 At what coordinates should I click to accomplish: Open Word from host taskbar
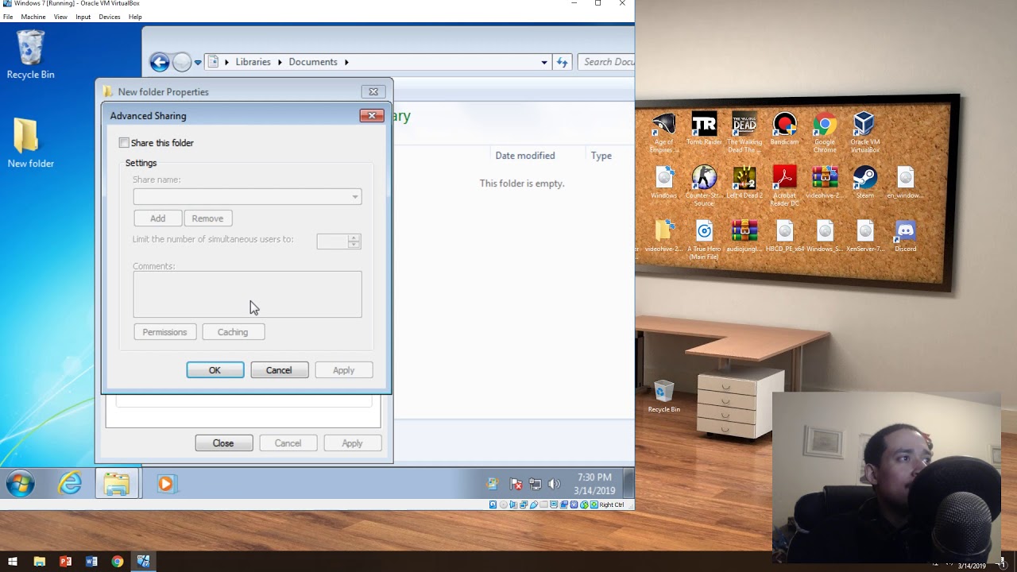point(91,562)
